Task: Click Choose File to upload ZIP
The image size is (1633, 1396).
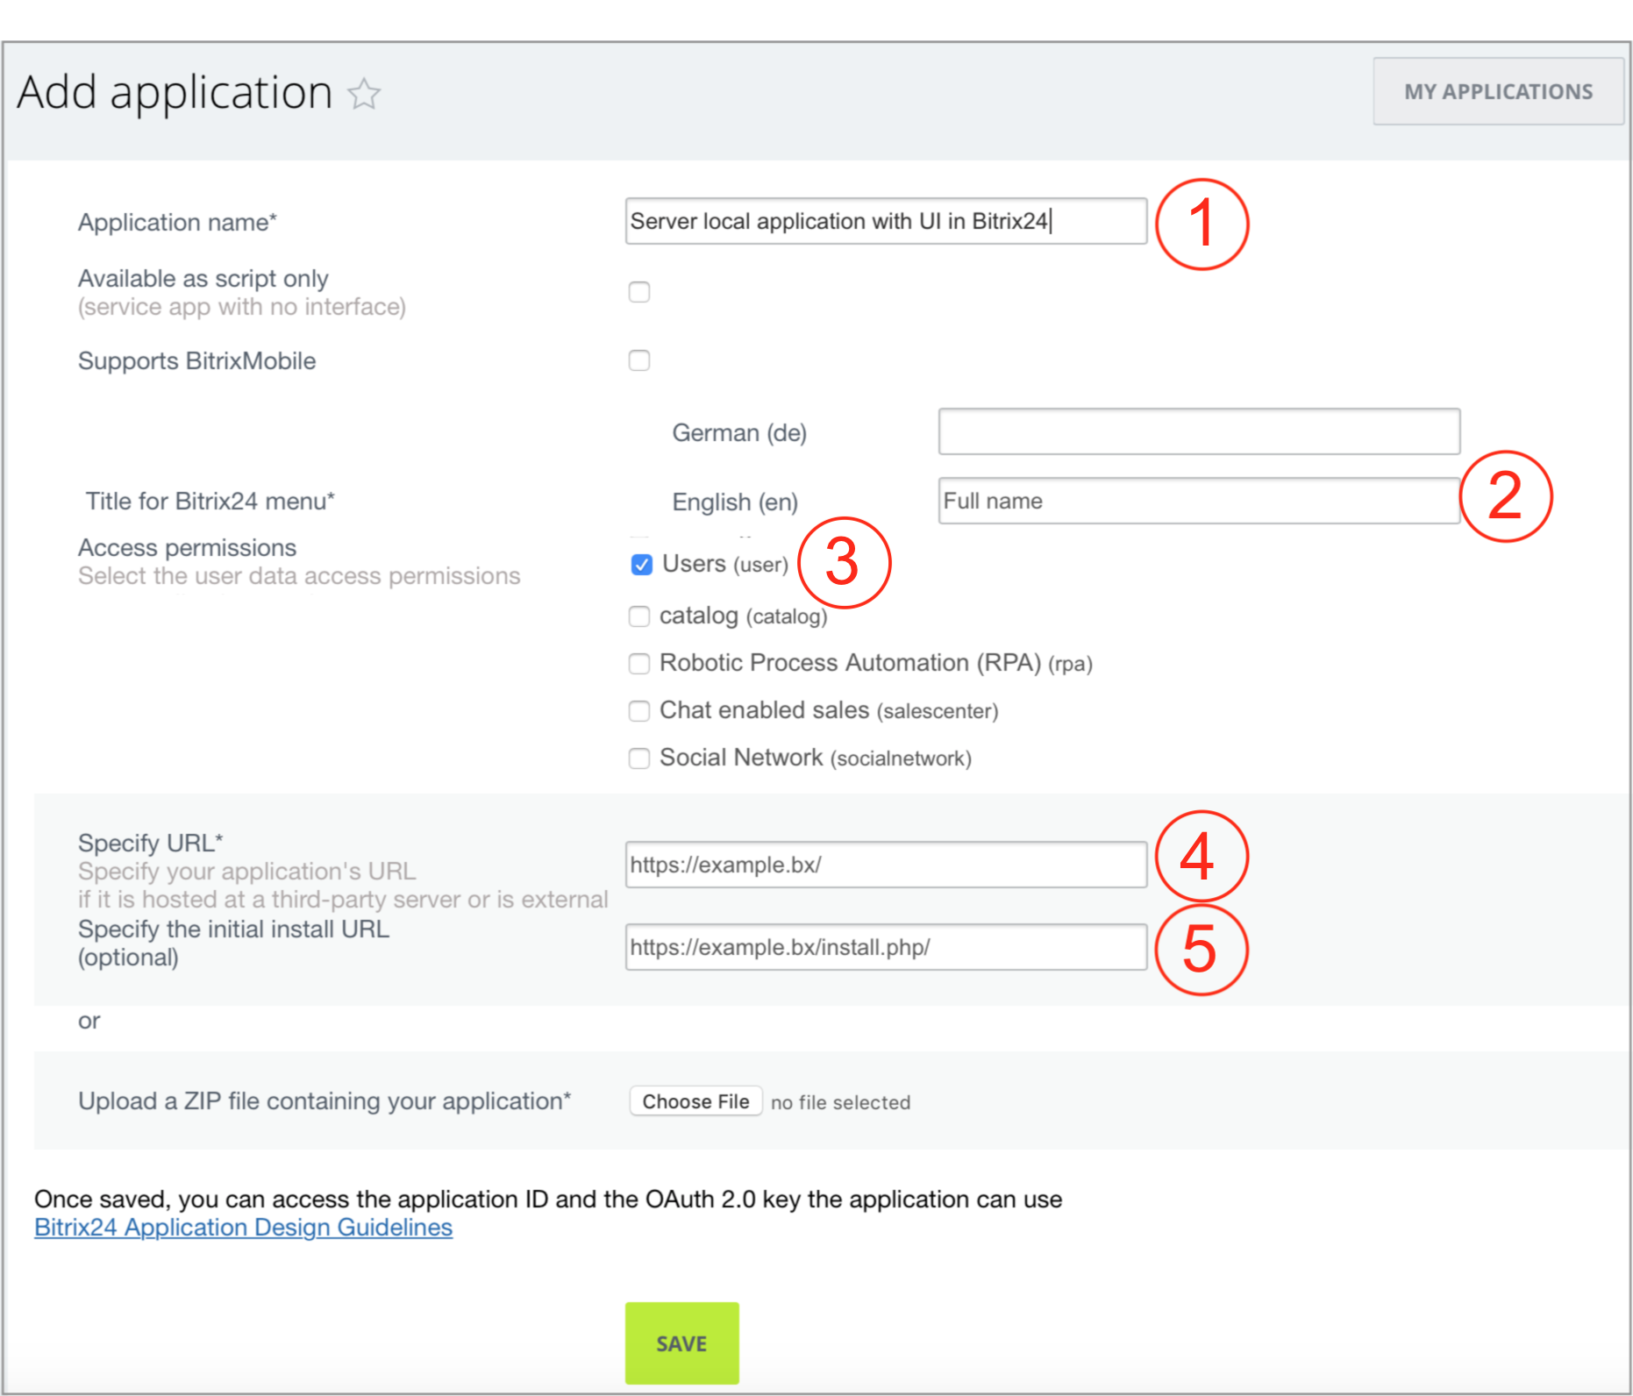Action: click(695, 1101)
